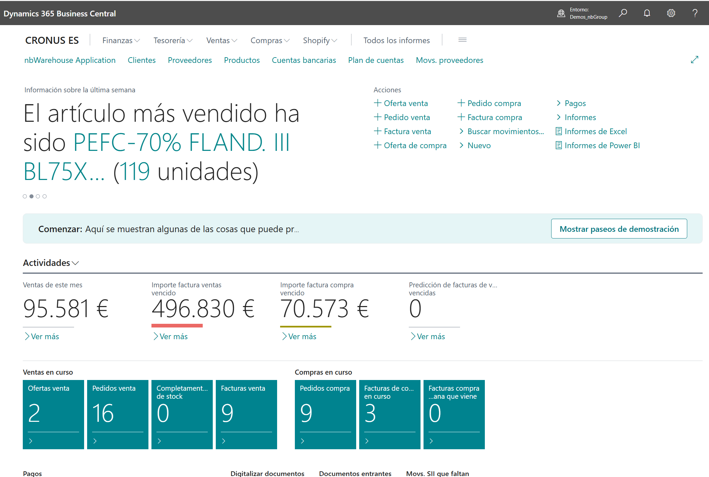This screenshot has height=477, width=709.
Task: Click the environment globe icon
Action: [x=561, y=13]
